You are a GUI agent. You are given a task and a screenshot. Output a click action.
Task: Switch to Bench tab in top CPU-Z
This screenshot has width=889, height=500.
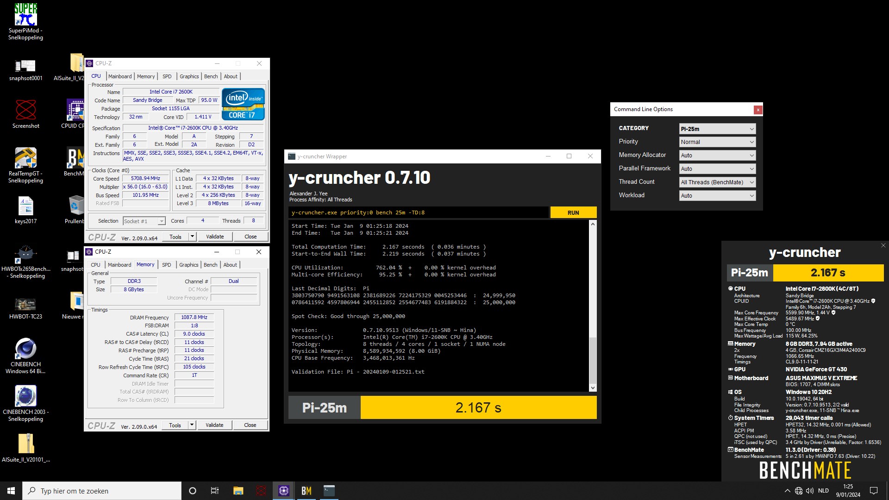click(211, 76)
